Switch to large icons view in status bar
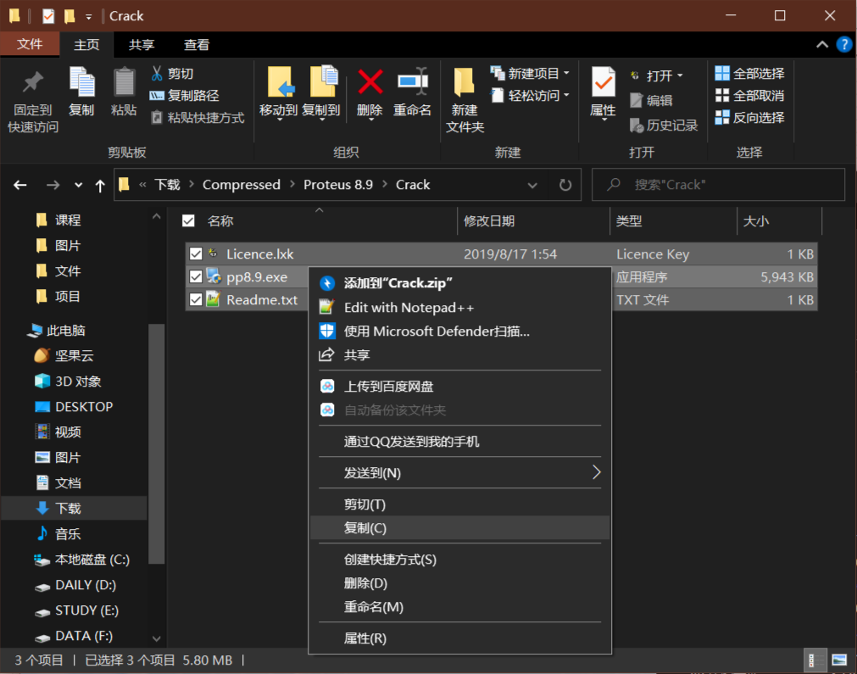857x674 pixels. [x=839, y=660]
